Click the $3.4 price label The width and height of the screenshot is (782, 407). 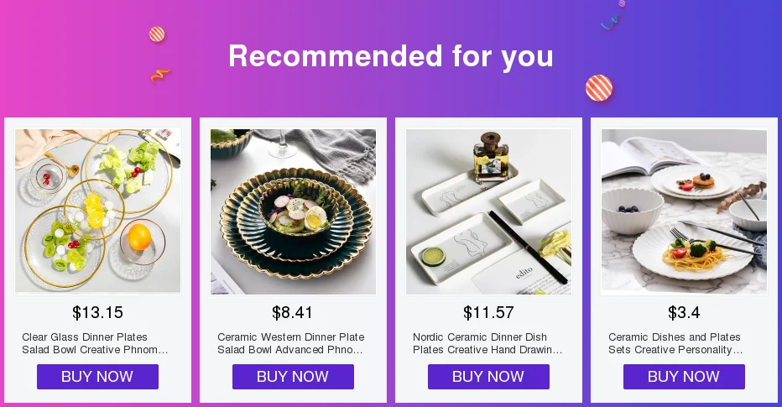pos(685,313)
